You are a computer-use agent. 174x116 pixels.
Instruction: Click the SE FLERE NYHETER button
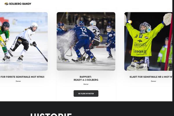coord(86,93)
